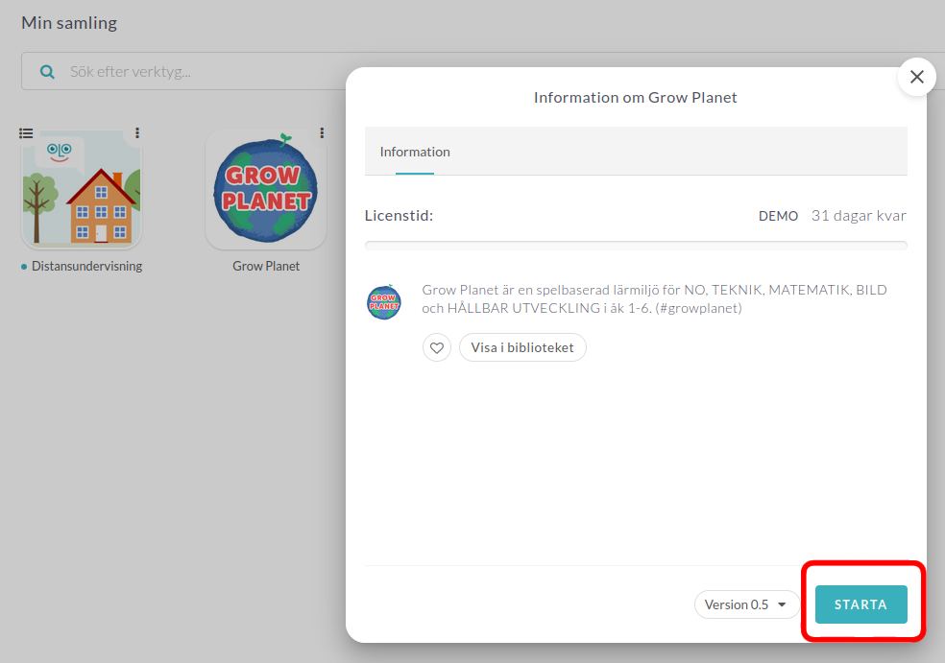Click the Distansundervisning label
The image size is (945, 663).
pyautogui.click(x=86, y=266)
